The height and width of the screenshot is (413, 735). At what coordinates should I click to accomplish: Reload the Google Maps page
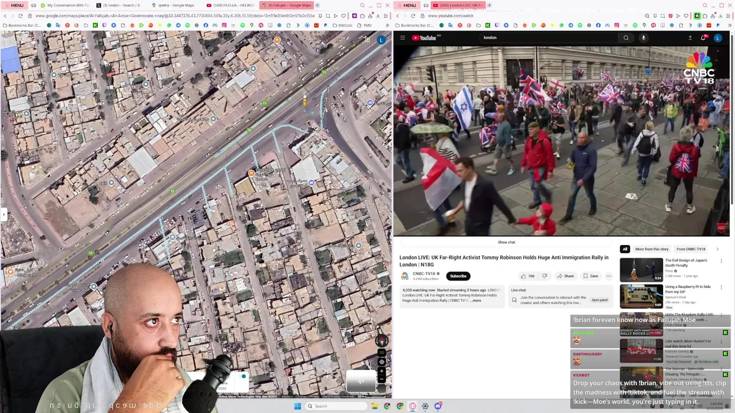click(21, 16)
